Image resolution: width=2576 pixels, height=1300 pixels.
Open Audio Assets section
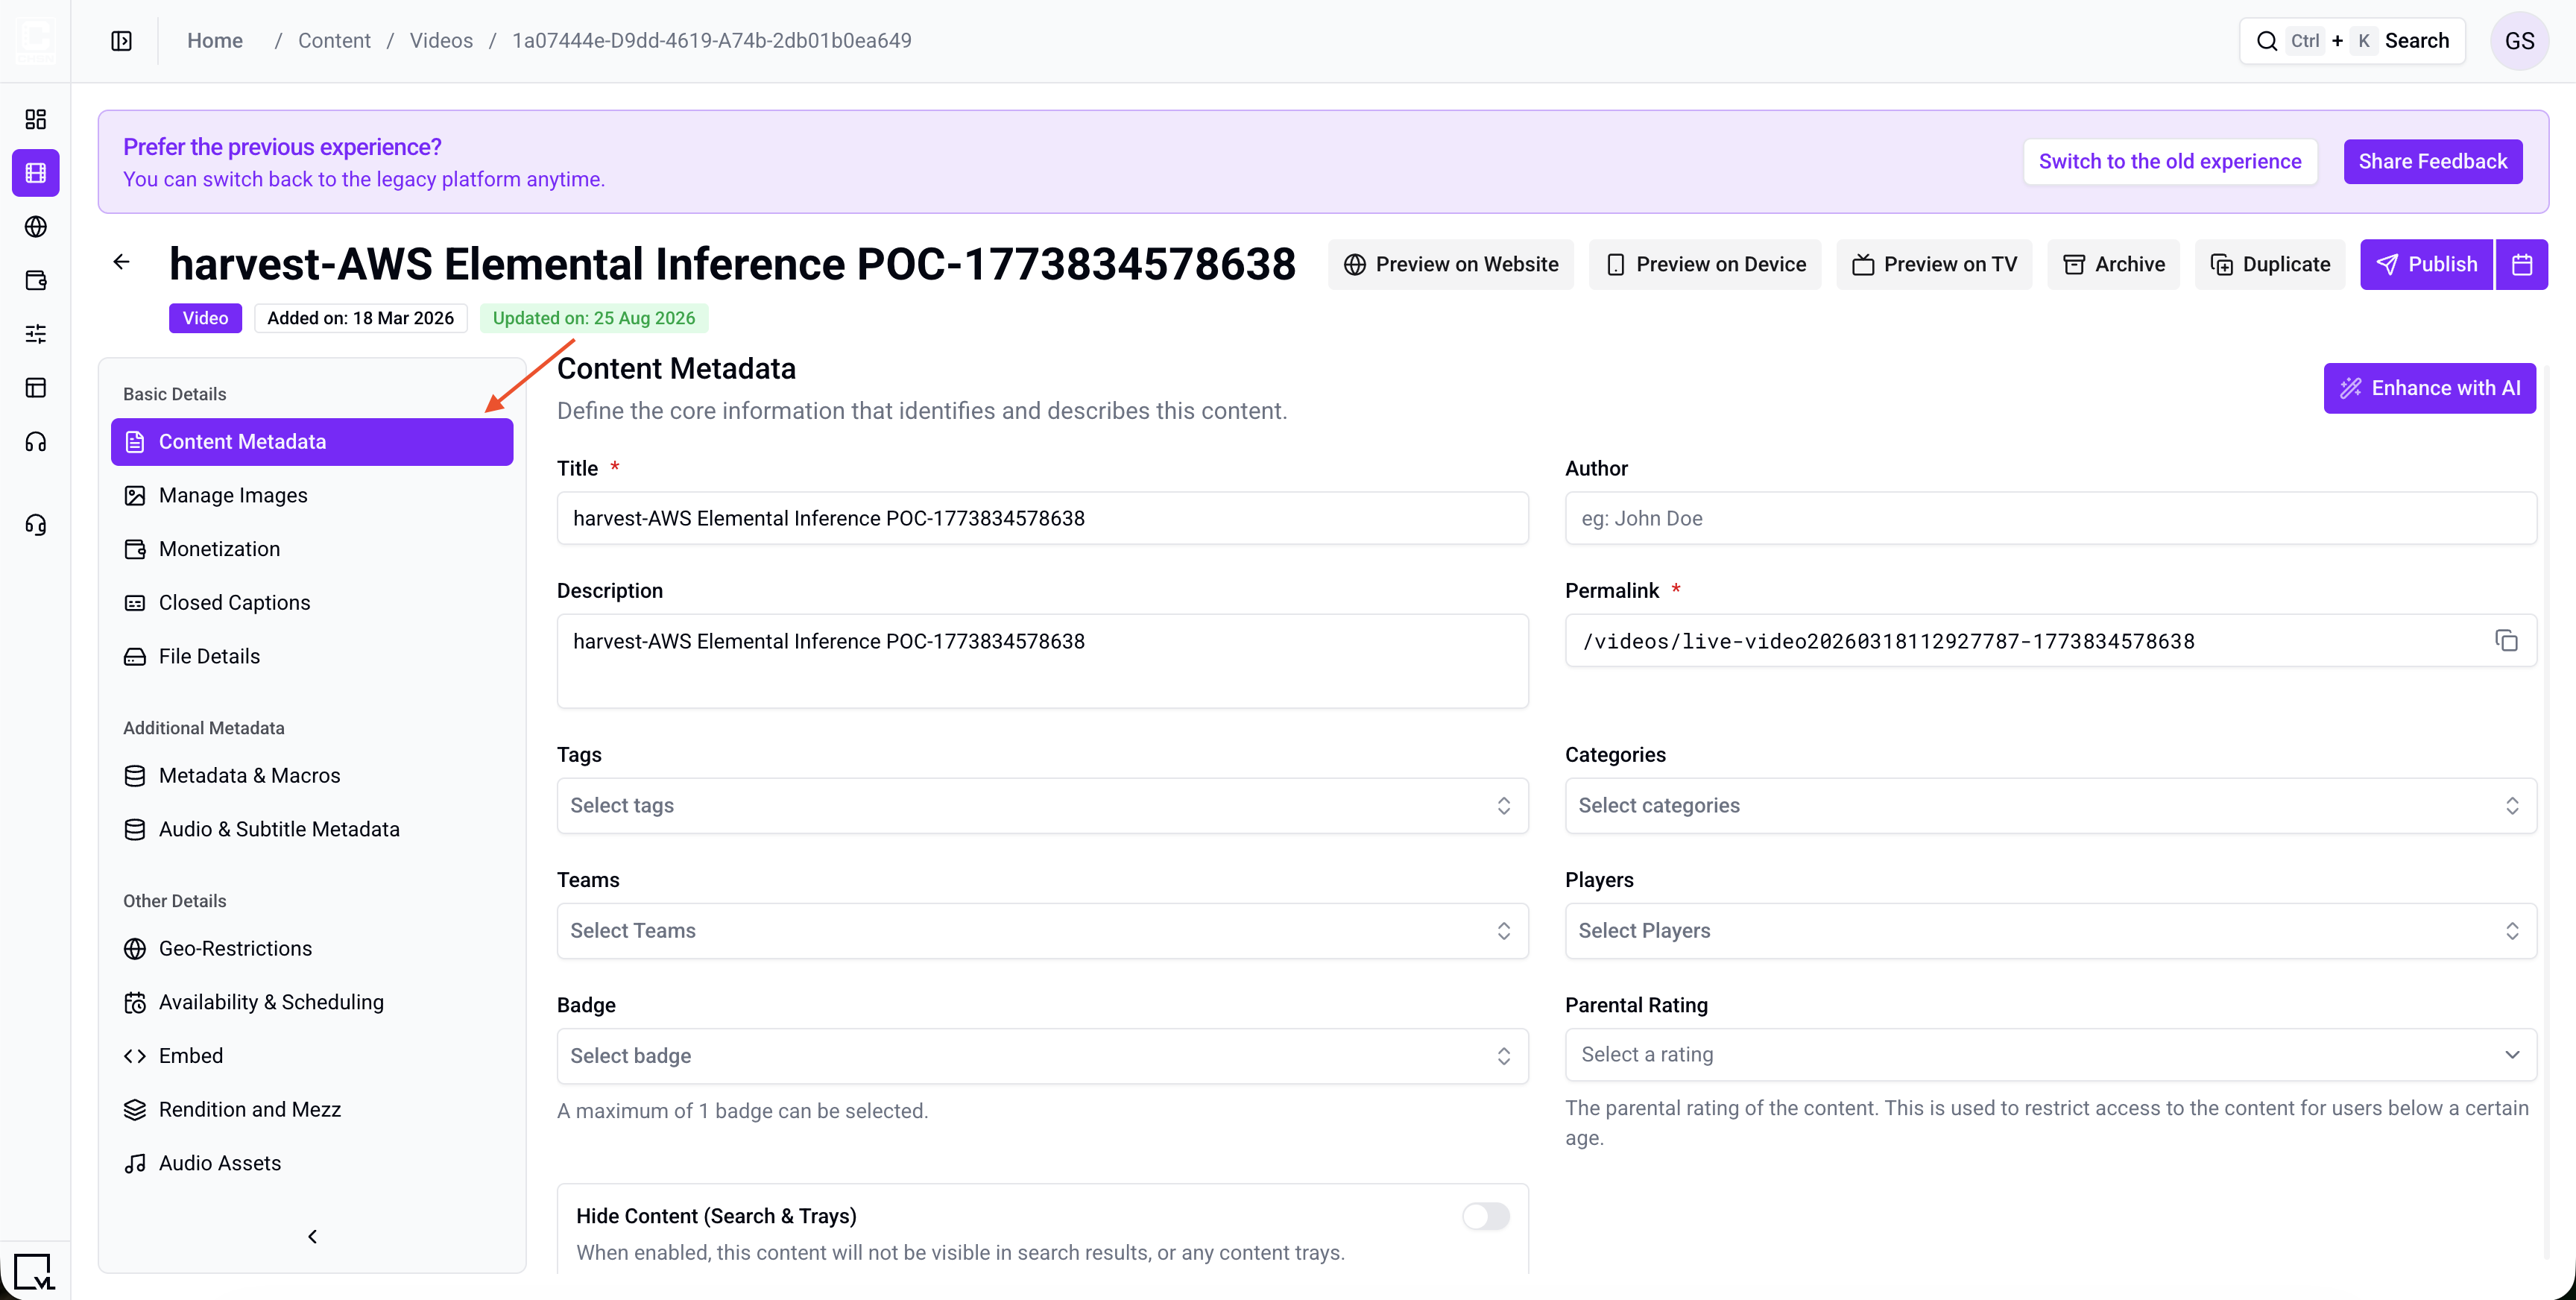tap(312, 1163)
